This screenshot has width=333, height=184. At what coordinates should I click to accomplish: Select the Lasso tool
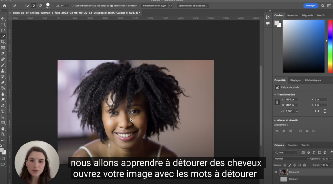[3, 30]
